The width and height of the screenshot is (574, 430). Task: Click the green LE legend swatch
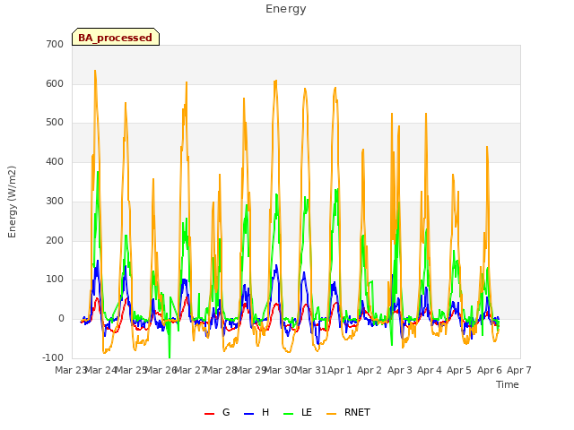289,414
